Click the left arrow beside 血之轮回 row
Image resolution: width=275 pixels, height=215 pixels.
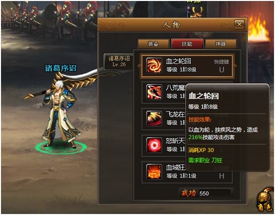139,66
